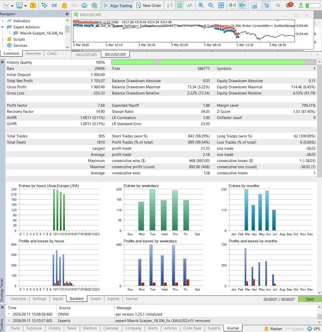Screen dimensions: 322x332
Task: Launch the MetaEditor IDE button
Action: pos(54,5)
